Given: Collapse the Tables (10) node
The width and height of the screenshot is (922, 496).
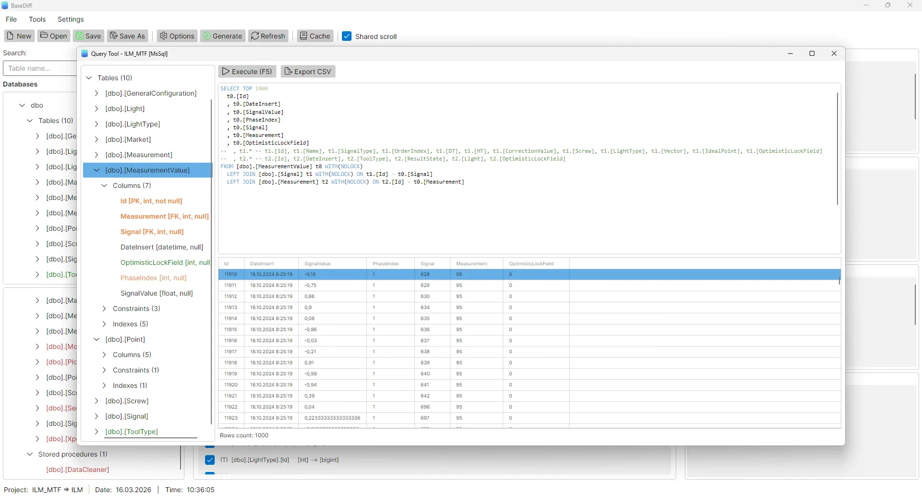Looking at the screenshot, I should coord(89,78).
